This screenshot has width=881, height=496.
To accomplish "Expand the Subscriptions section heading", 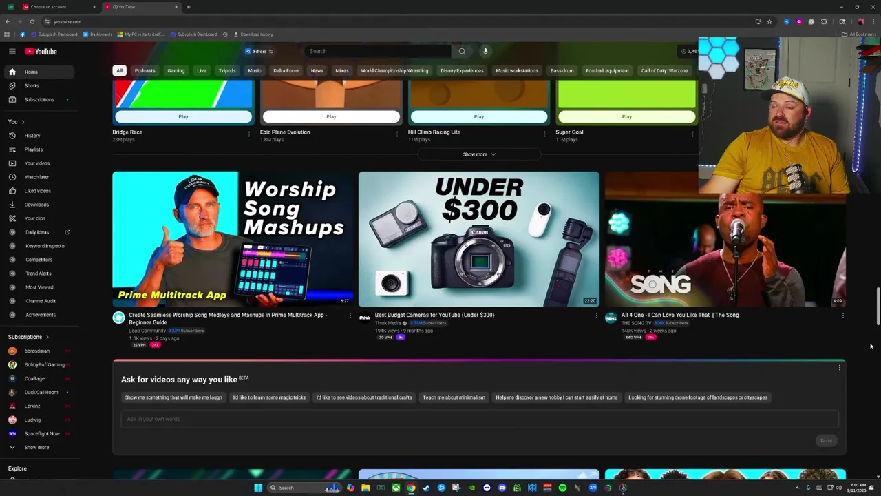I will pyautogui.click(x=28, y=337).
